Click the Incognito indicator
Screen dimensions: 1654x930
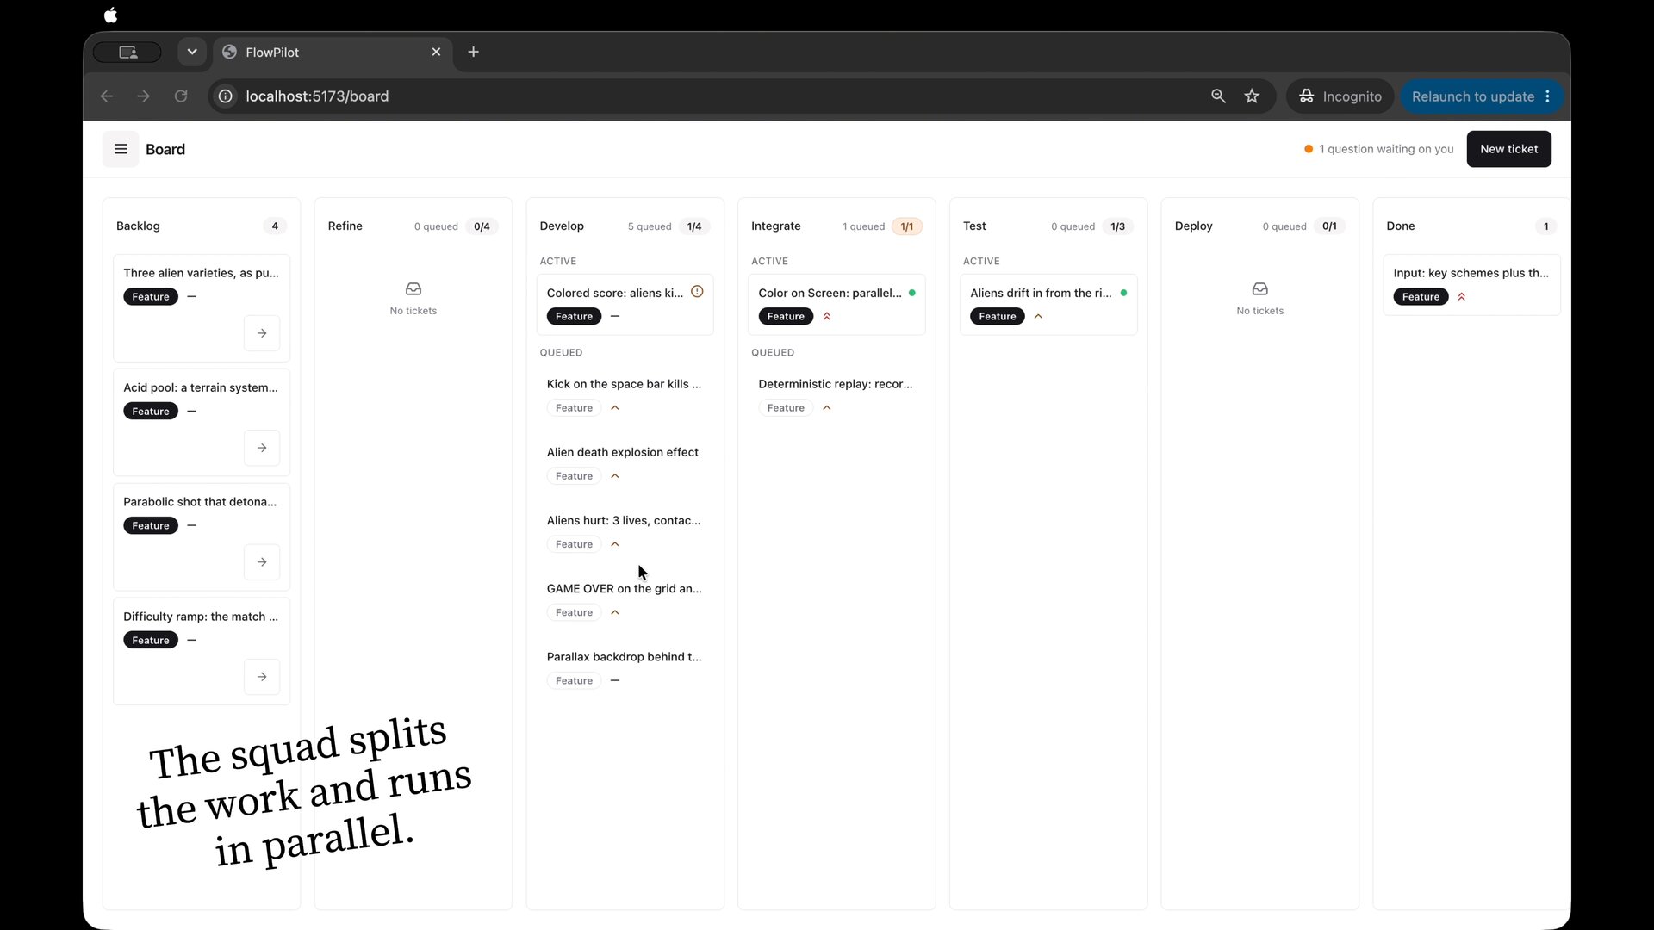(1340, 96)
